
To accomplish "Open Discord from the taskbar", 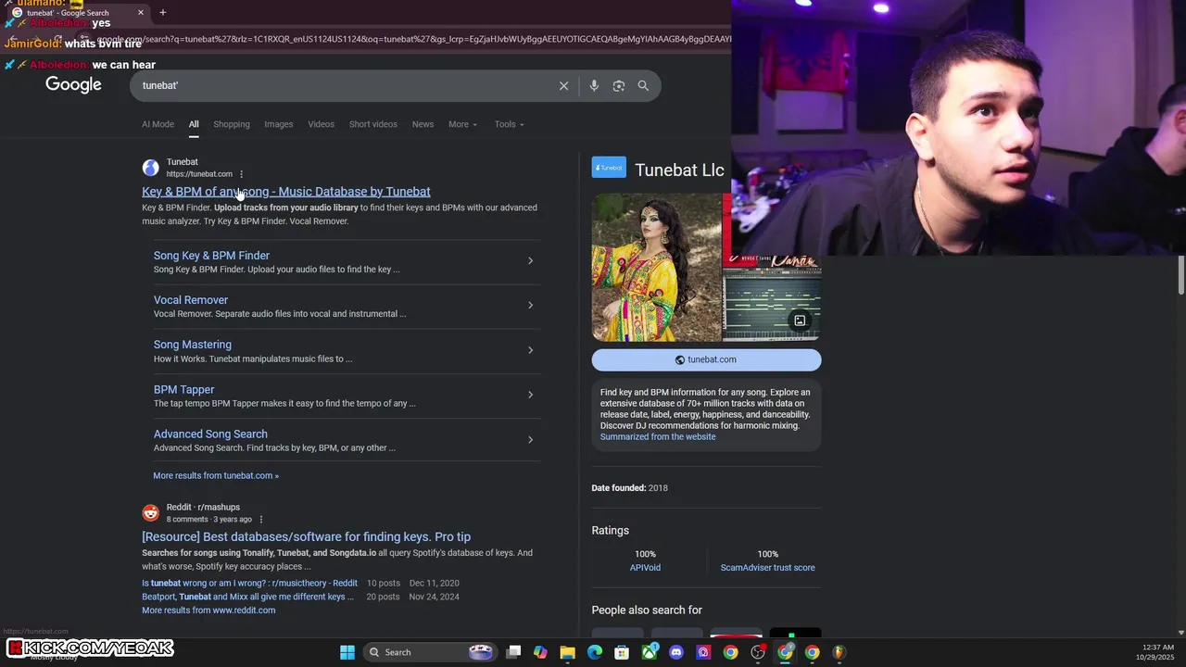I will coord(676,652).
